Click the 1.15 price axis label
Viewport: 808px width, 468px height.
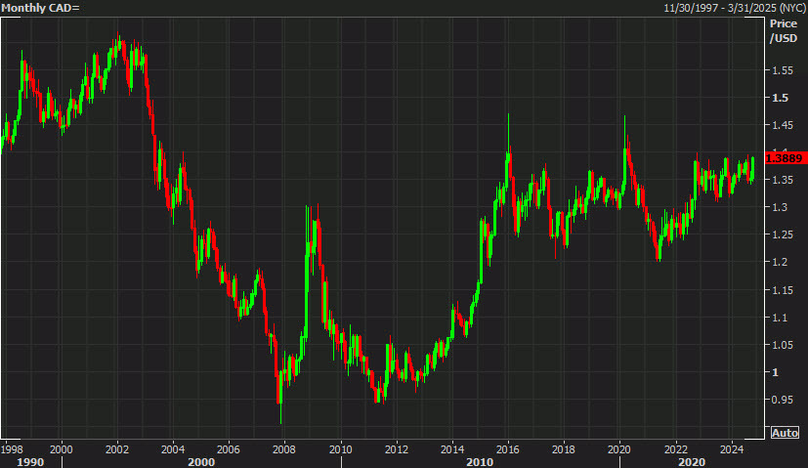click(783, 290)
